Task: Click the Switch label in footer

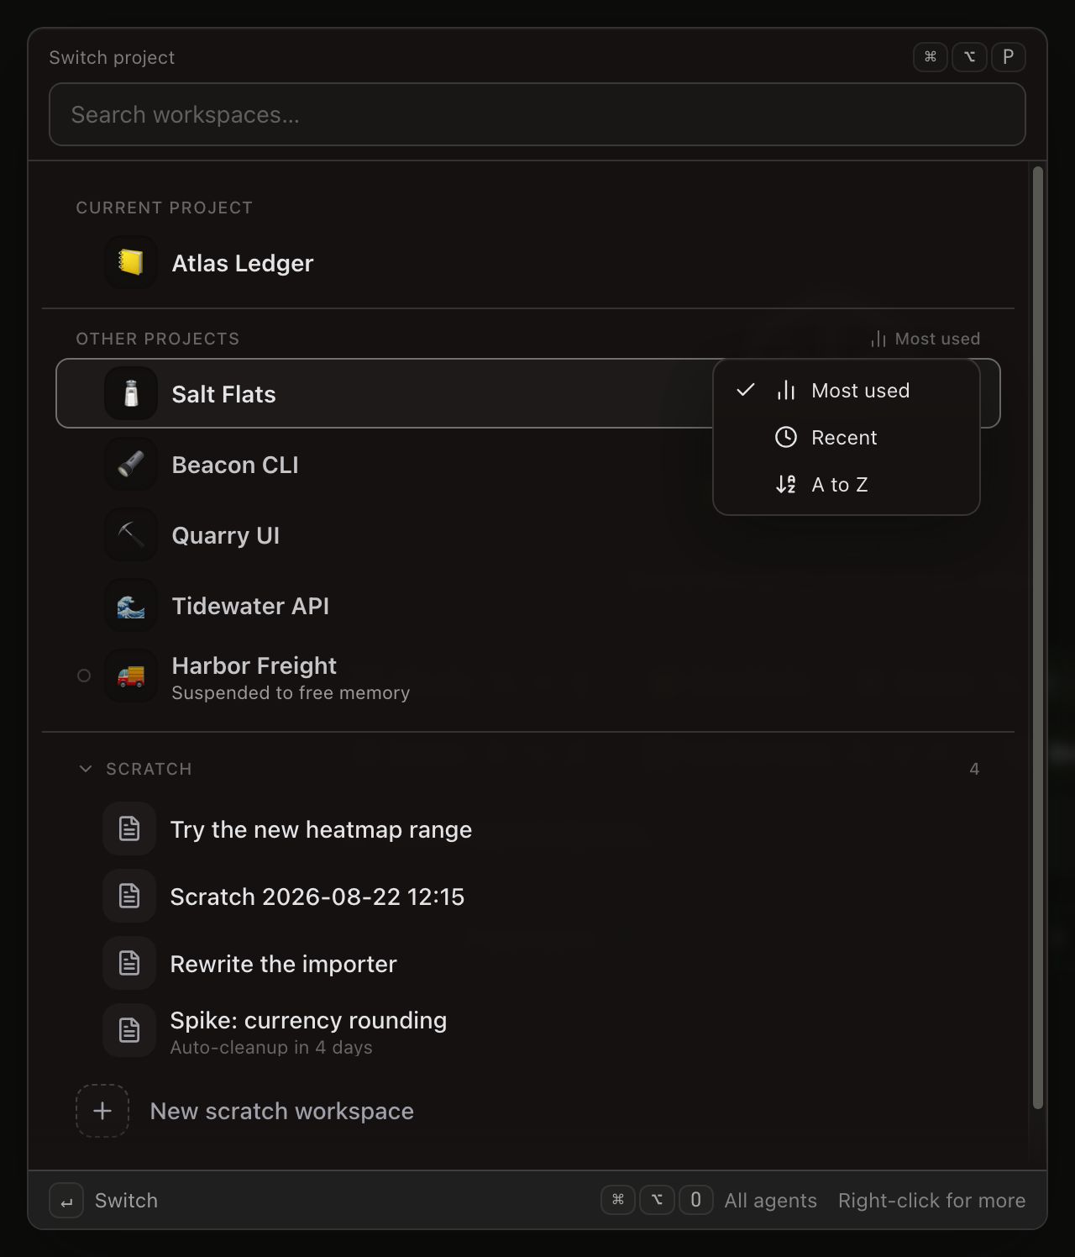Action: [126, 1201]
